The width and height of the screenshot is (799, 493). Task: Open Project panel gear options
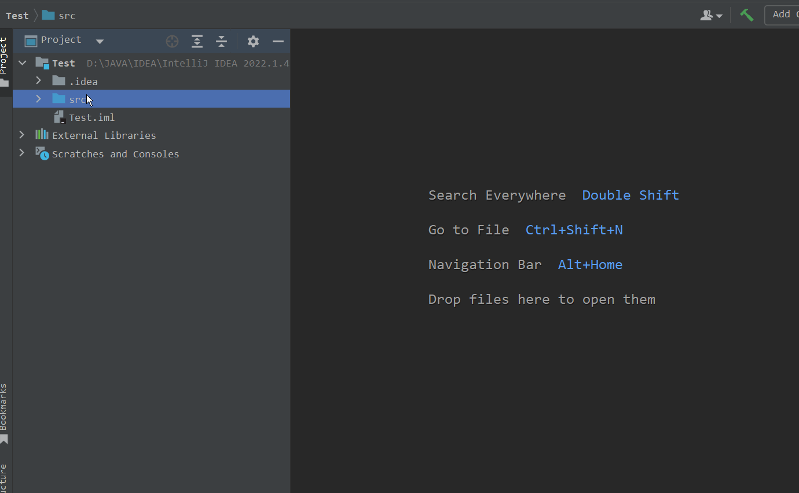tap(253, 41)
